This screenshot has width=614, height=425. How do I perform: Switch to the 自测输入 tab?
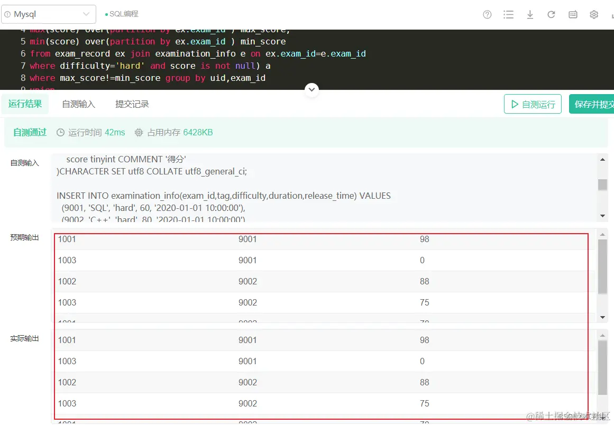[x=78, y=104]
